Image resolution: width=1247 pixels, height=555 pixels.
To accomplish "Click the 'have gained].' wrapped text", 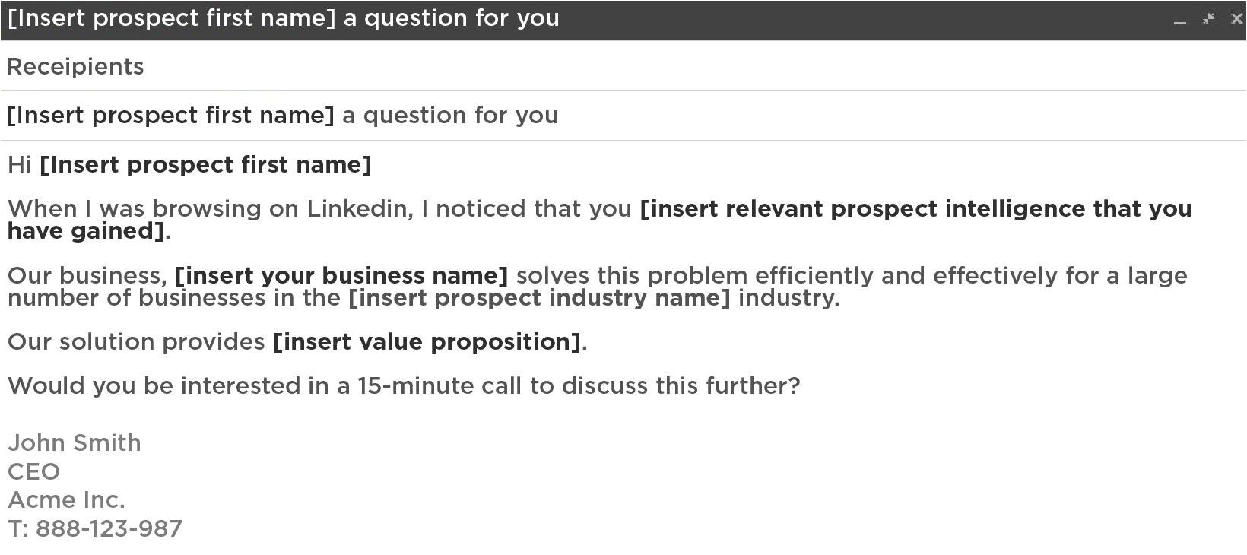I will coord(88,231).
